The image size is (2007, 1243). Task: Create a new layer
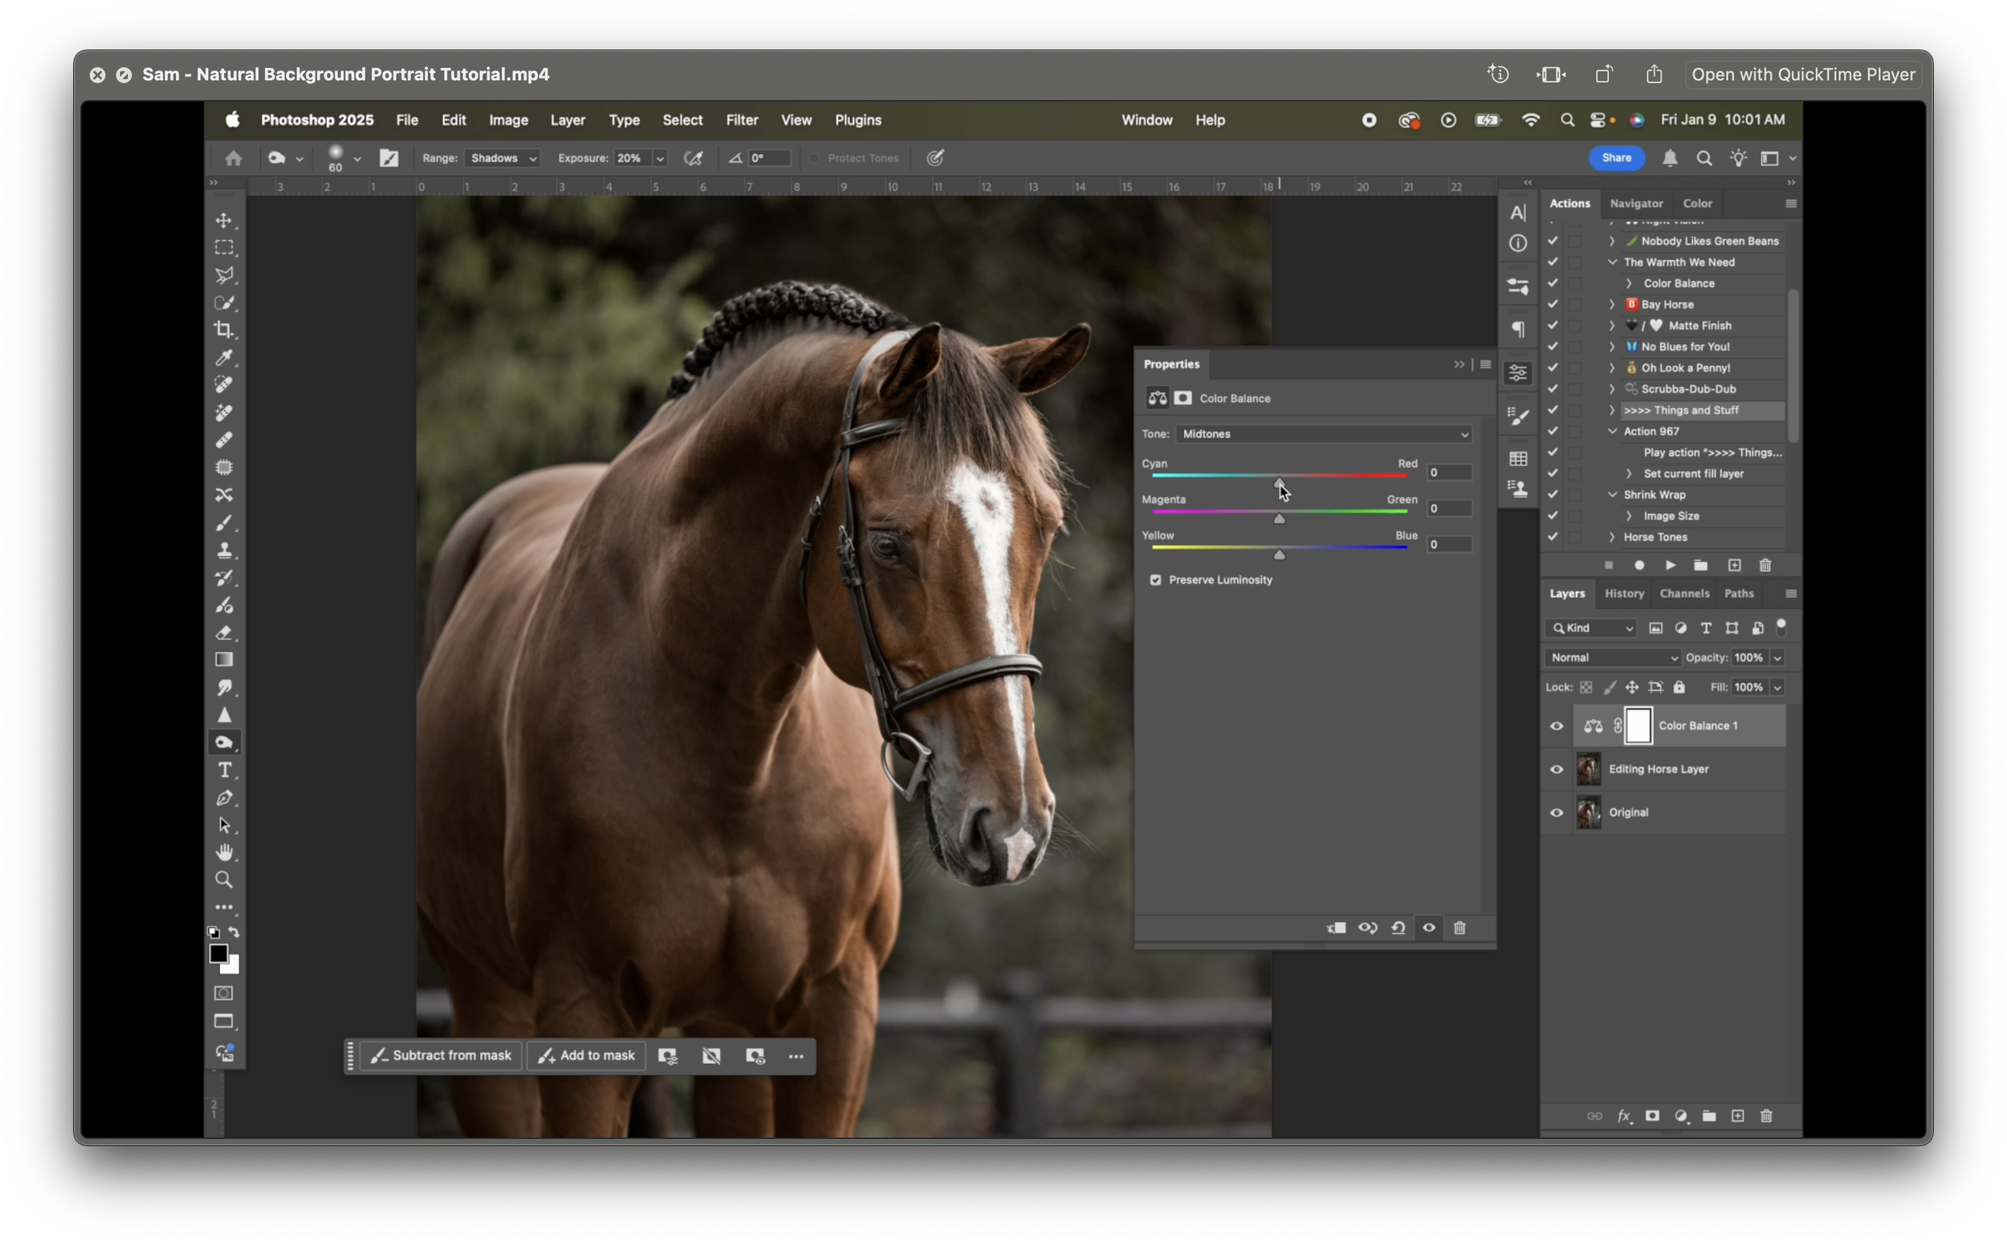pos(1738,1115)
